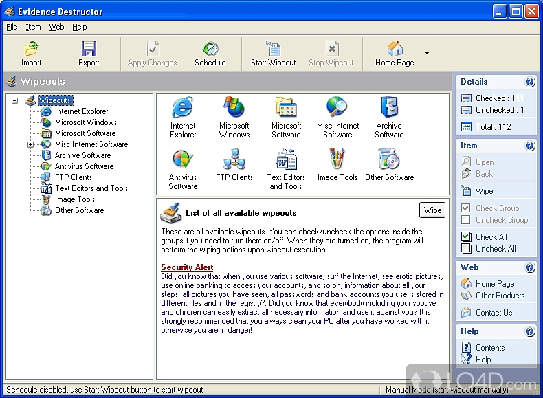The width and height of the screenshot is (543, 398).
Task: Open the File menu
Action: (12, 27)
